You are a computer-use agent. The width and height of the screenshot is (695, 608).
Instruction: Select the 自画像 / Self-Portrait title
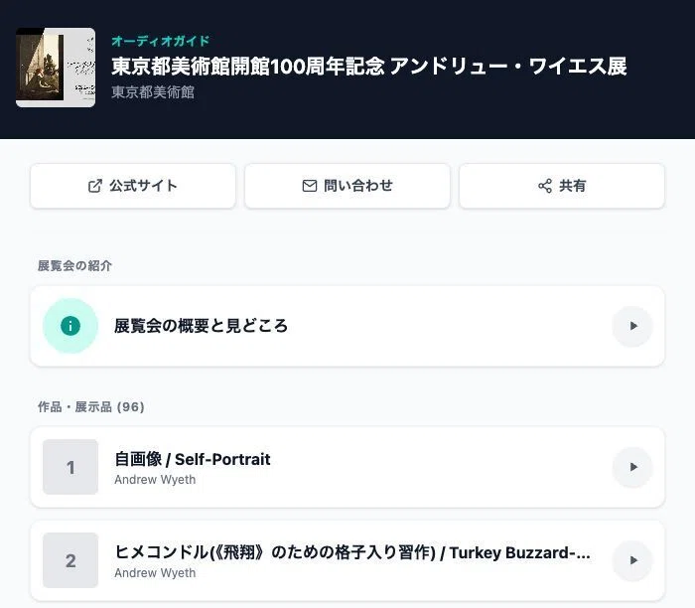pos(193,459)
